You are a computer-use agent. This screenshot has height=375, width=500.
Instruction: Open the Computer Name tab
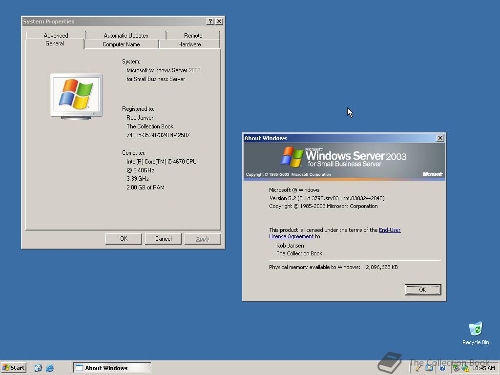click(x=121, y=44)
